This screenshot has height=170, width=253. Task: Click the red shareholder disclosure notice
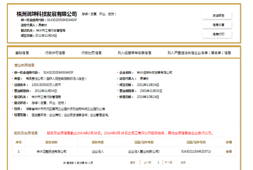click(x=130, y=133)
